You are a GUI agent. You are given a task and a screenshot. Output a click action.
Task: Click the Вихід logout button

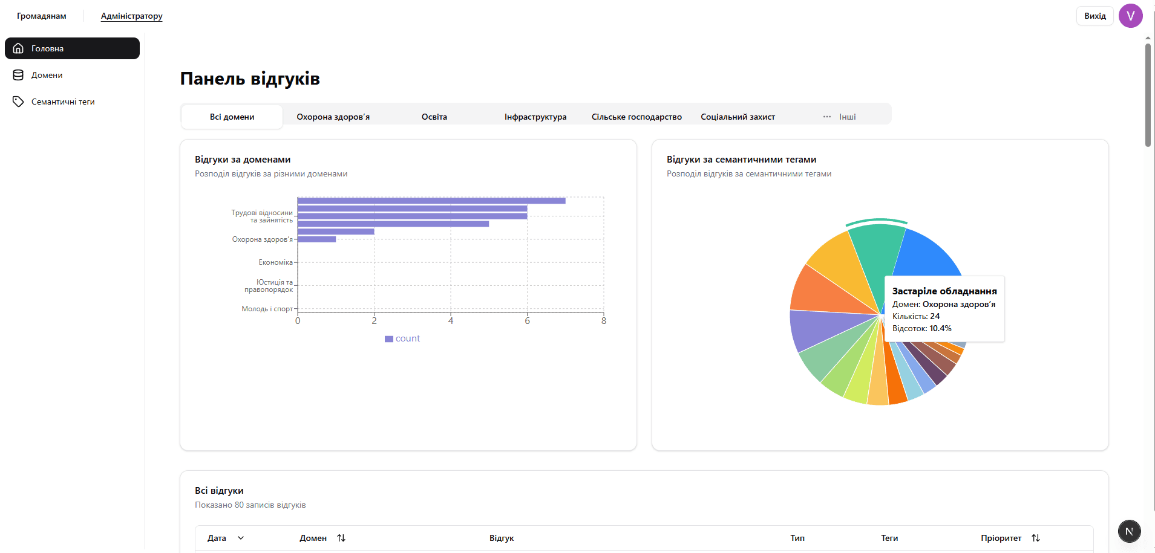click(1094, 16)
